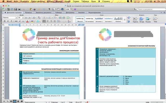Expand the styles gallery arrow

pyautogui.click(x=125, y=19)
